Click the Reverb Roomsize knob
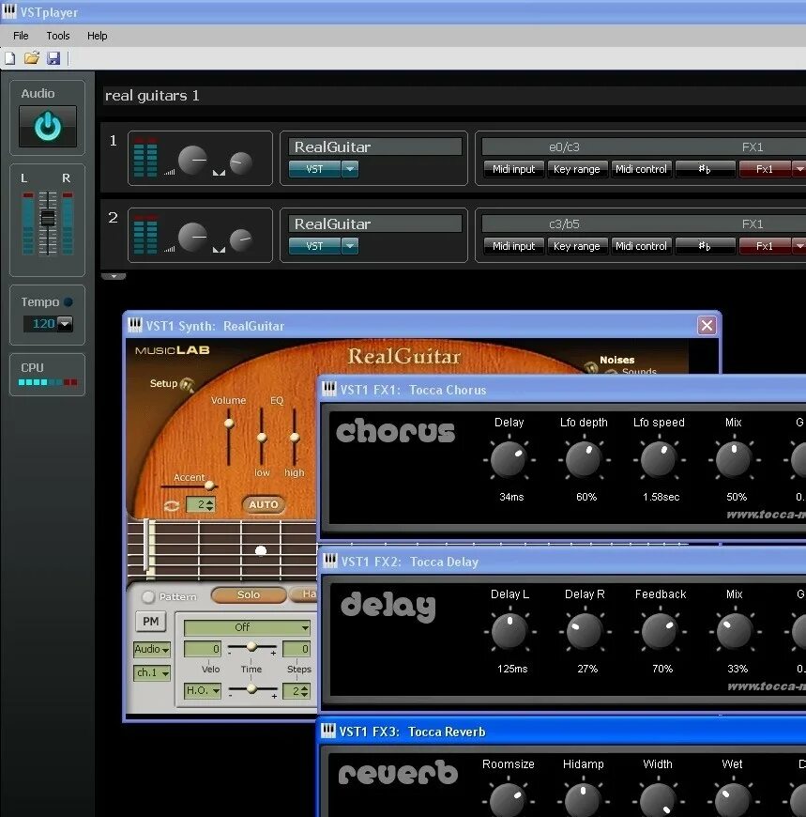The width and height of the screenshot is (806, 817). pyautogui.click(x=507, y=801)
